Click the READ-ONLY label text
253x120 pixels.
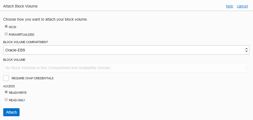tap(17, 100)
